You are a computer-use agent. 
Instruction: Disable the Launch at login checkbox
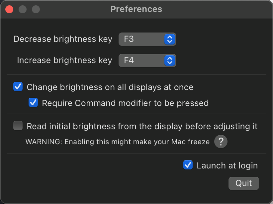pyautogui.click(x=188, y=165)
